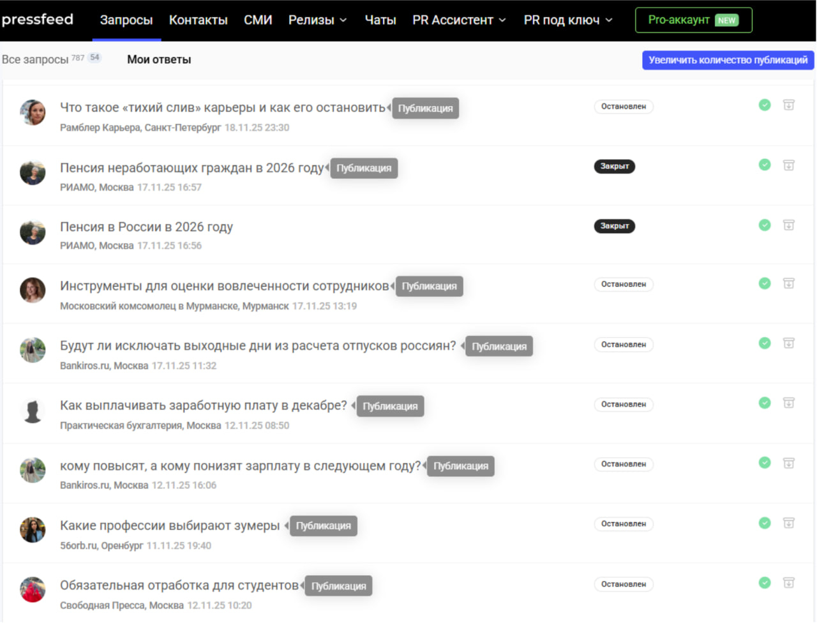Viewport: 817px width, 632px height.
Task: Open request Как выплачивать заработную плату в декабре
Action: click(x=204, y=405)
